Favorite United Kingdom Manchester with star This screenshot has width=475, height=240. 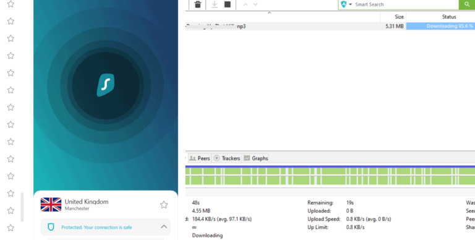point(164,205)
